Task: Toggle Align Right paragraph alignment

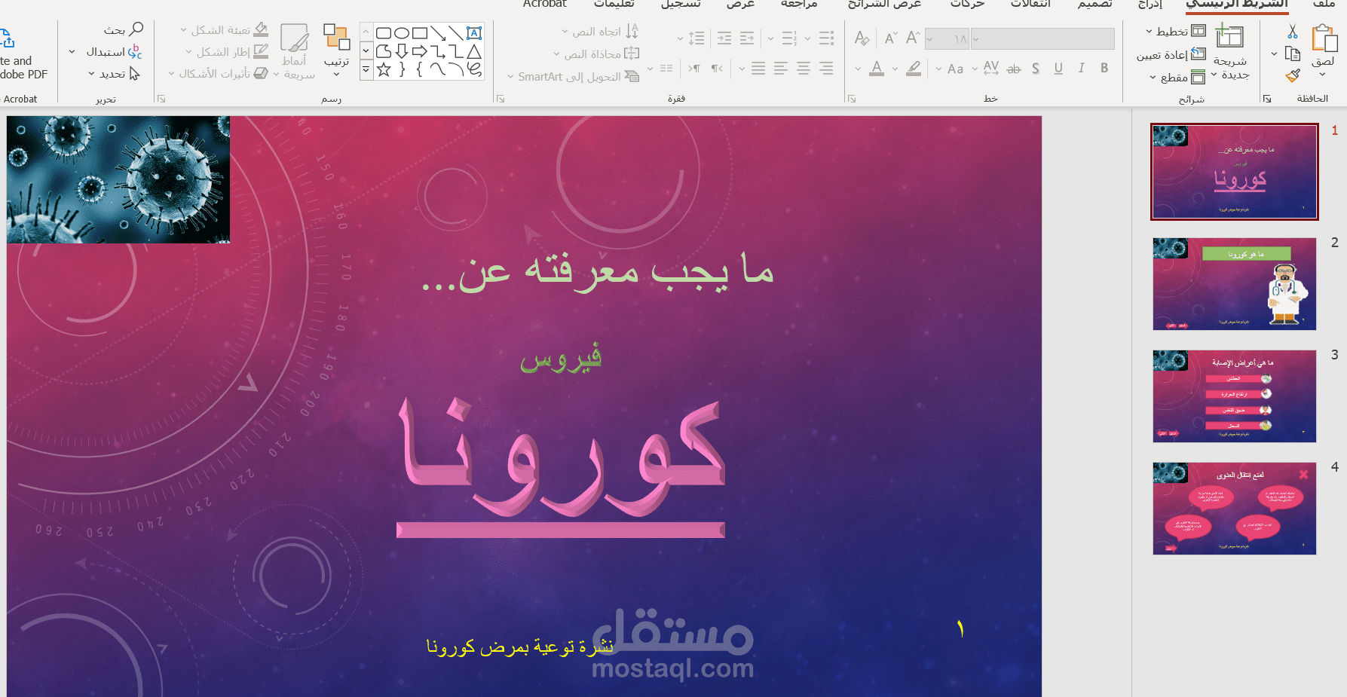Action: [827, 69]
